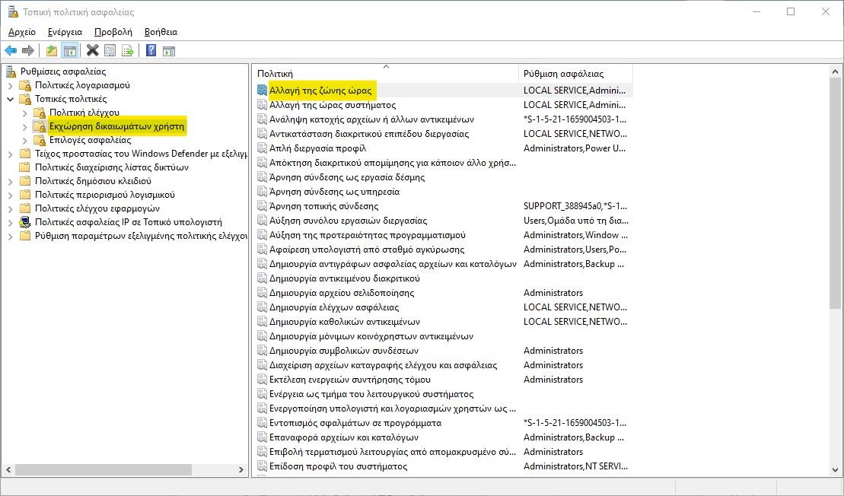This screenshot has height=496, width=844.
Task: Click the policy icon beside 'Απλή διεργασία προφίλ'
Action: tap(262, 148)
